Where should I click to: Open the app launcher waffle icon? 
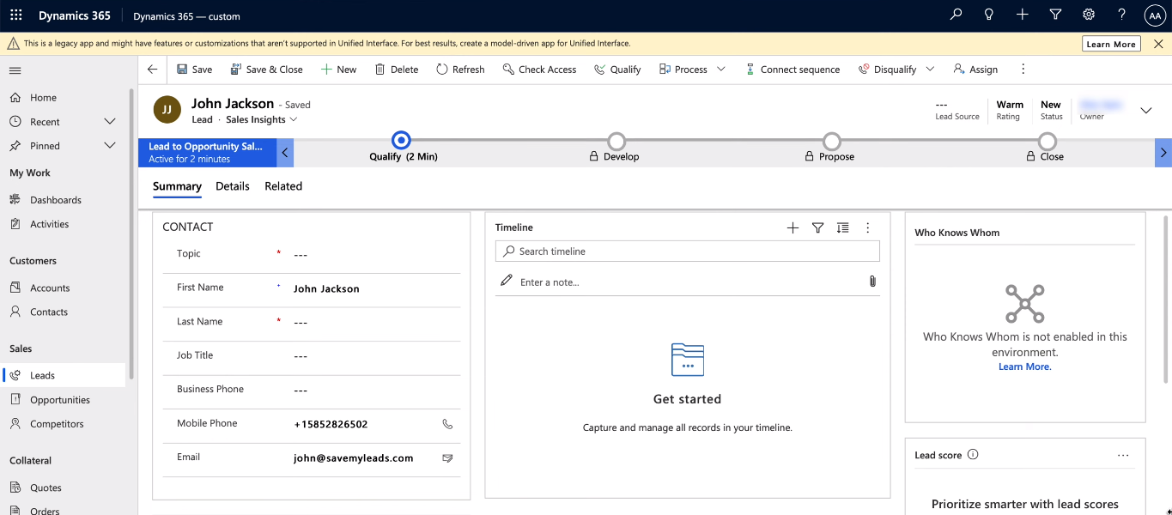coord(16,15)
